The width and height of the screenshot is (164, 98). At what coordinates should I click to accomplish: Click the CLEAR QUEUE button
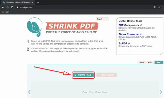point(107,75)
